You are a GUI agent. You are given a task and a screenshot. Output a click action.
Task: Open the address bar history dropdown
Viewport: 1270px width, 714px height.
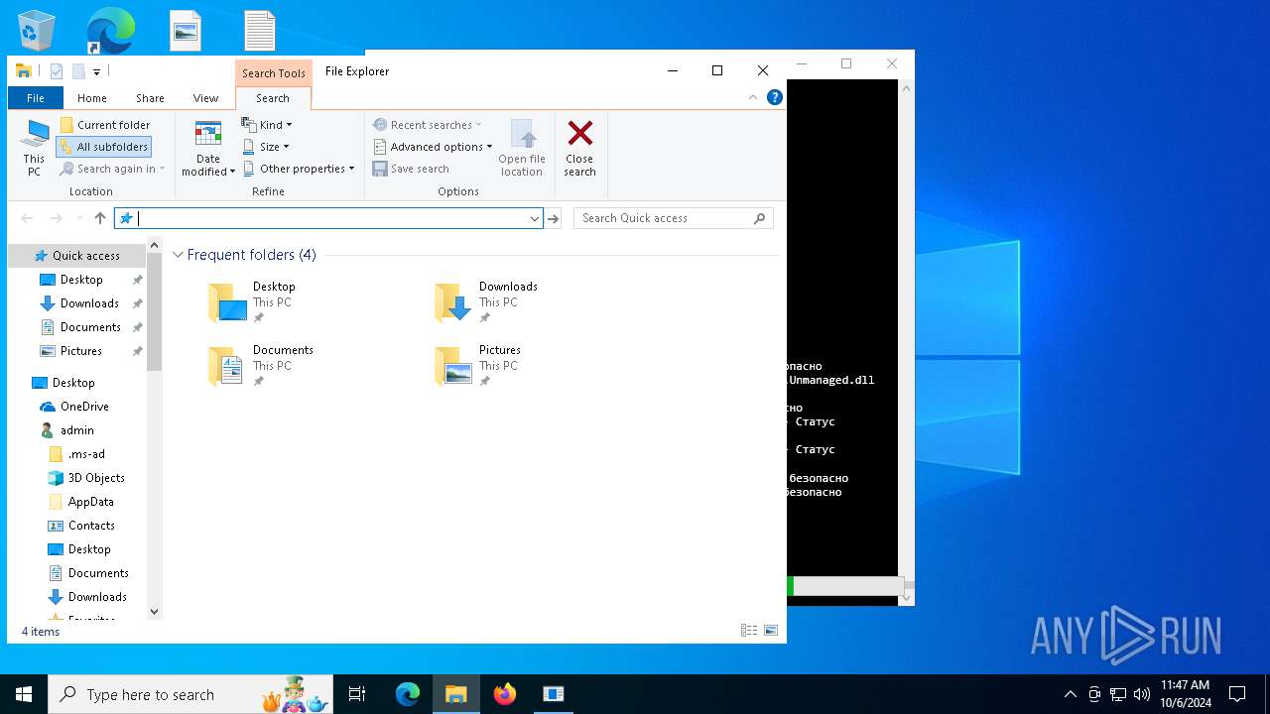coord(535,218)
